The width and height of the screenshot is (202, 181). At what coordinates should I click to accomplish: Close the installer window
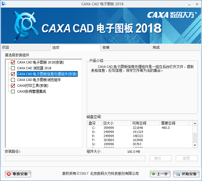click(x=197, y=4)
